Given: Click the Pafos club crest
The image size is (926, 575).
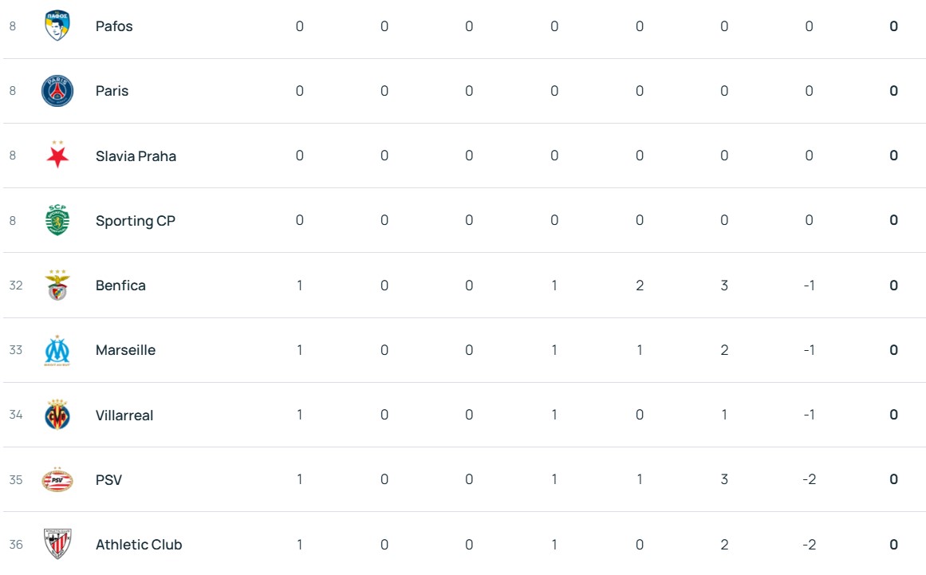Looking at the screenshot, I should (x=57, y=26).
